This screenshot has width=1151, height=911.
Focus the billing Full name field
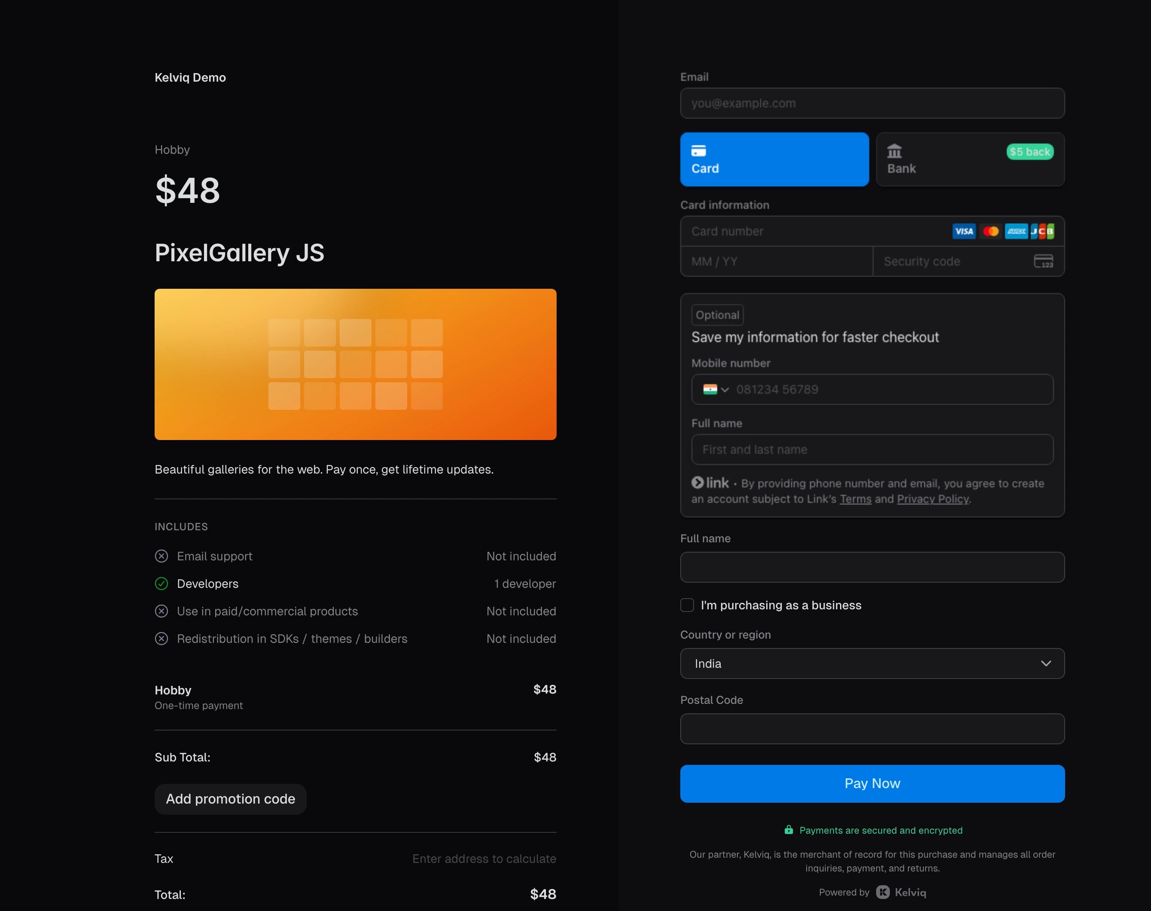click(x=872, y=567)
